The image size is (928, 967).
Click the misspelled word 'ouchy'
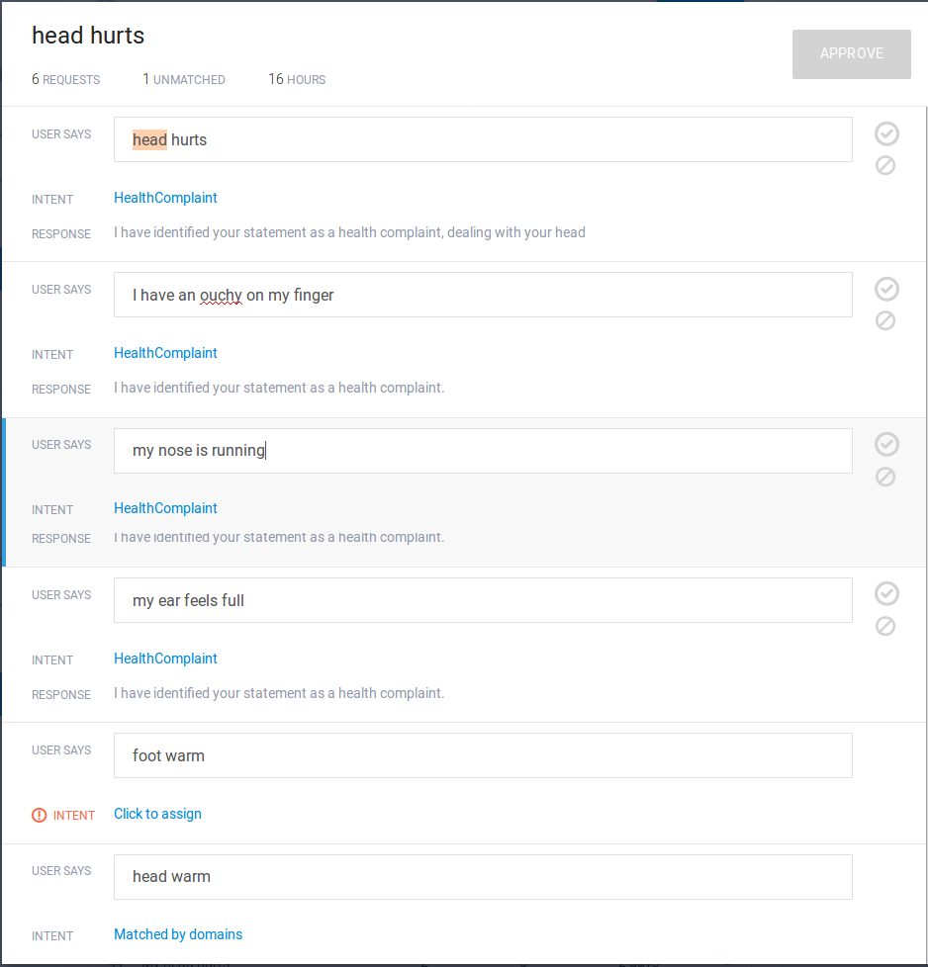point(221,295)
